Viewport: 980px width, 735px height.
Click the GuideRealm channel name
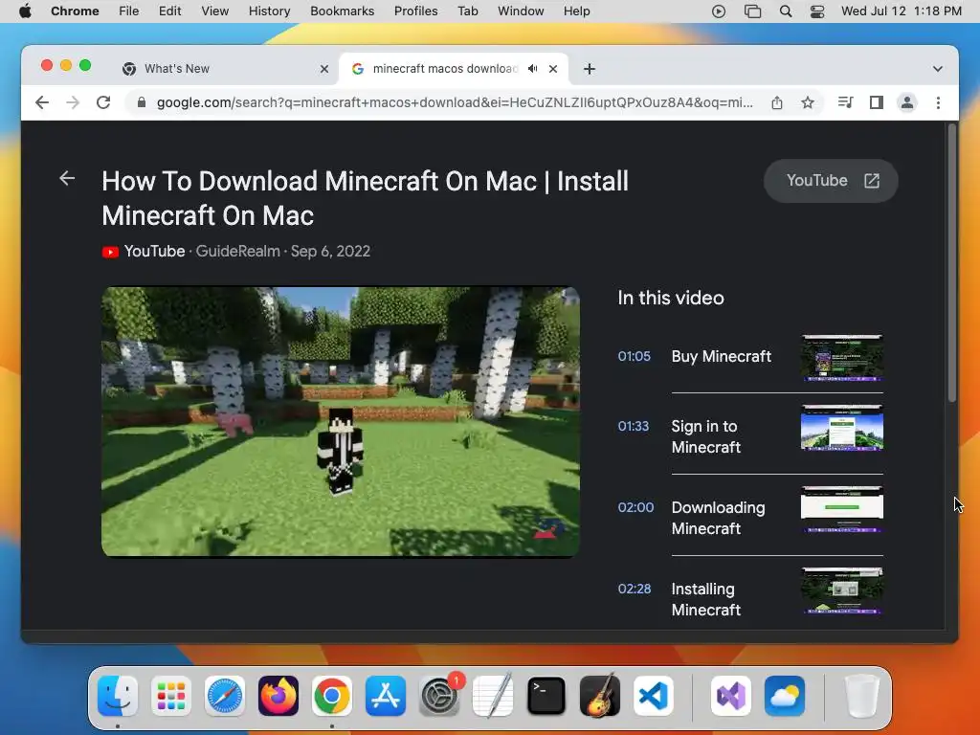point(237,252)
